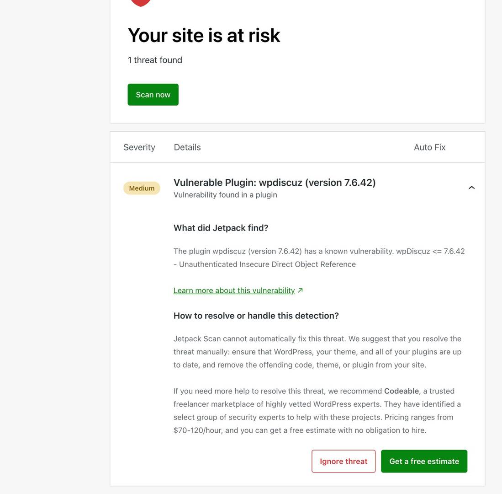This screenshot has width=502, height=494.
Task: Click the "Vulnerability found in a plugin" subtitle
Action: [225, 195]
